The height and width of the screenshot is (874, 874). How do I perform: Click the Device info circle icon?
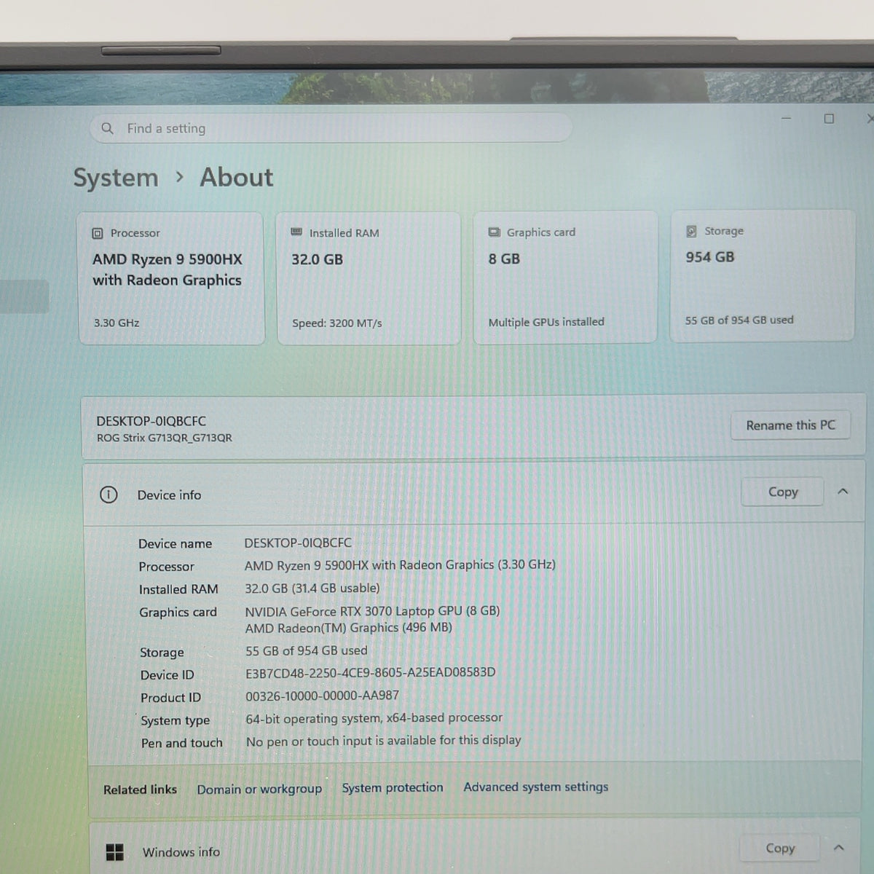coord(109,495)
